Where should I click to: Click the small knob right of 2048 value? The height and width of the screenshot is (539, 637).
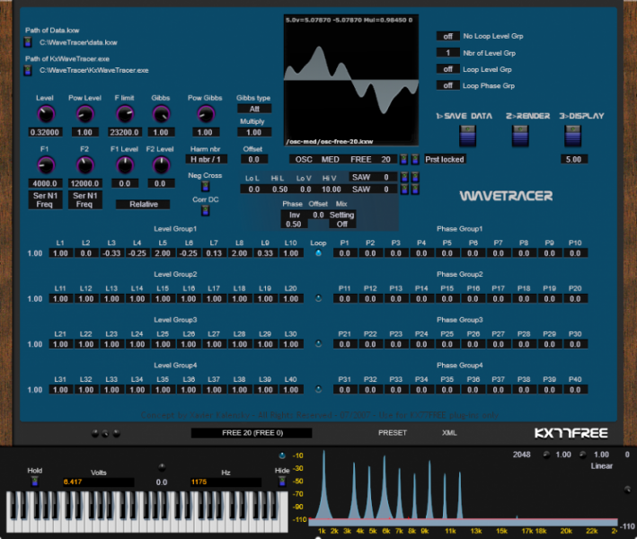[x=546, y=455]
